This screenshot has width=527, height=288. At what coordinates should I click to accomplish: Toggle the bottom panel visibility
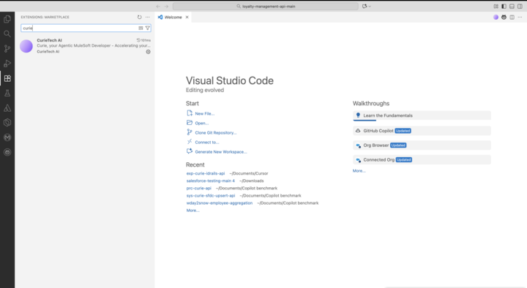[512, 7]
